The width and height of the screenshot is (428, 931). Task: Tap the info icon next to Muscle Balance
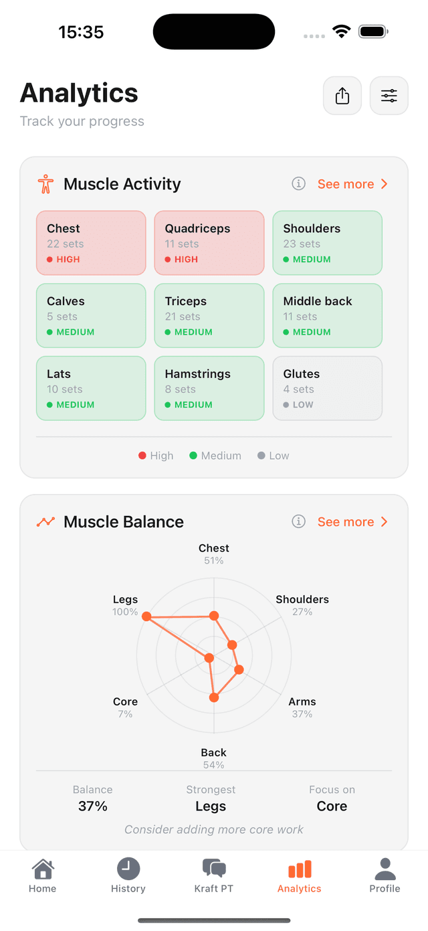click(298, 521)
